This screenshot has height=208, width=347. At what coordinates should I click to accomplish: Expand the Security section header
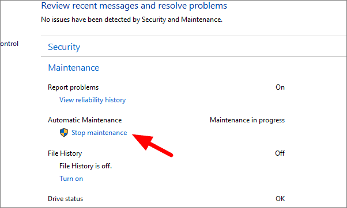click(x=64, y=47)
